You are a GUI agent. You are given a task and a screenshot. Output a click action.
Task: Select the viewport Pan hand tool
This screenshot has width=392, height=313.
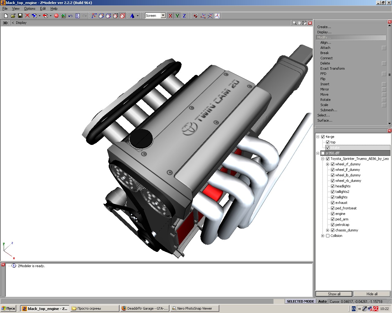point(299,23)
